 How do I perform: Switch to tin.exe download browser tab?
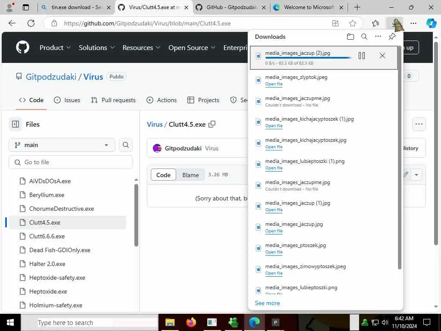pos(76,7)
